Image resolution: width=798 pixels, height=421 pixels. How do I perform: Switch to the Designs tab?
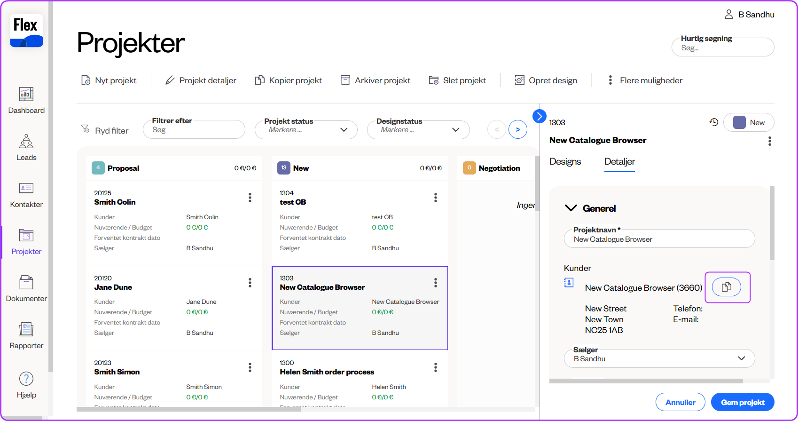565,161
